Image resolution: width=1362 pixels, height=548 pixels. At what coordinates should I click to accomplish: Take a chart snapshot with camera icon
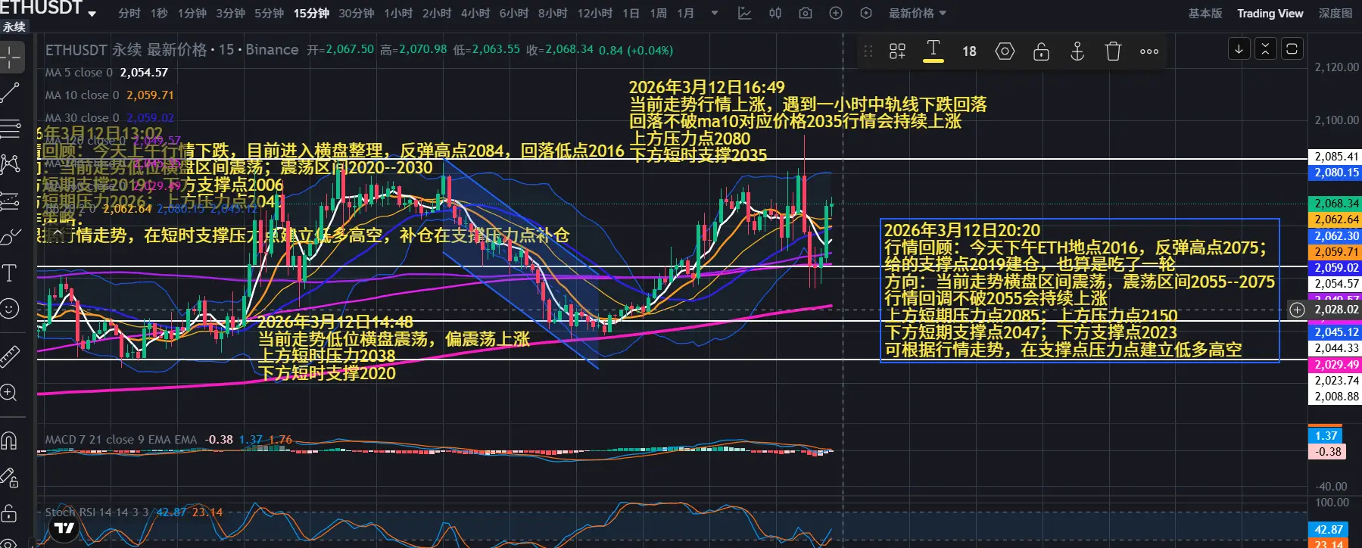click(x=806, y=13)
